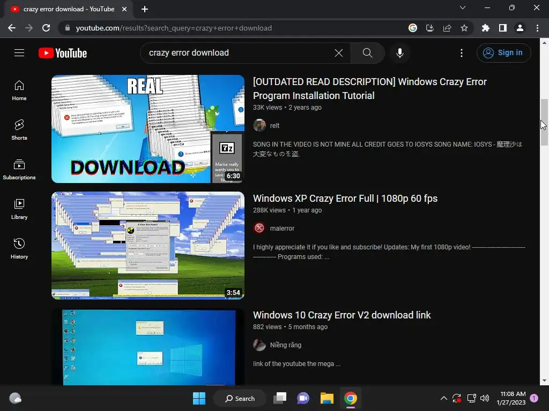Open Chrome extensions puzzle icon
The width and height of the screenshot is (549, 411).
[486, 28]
